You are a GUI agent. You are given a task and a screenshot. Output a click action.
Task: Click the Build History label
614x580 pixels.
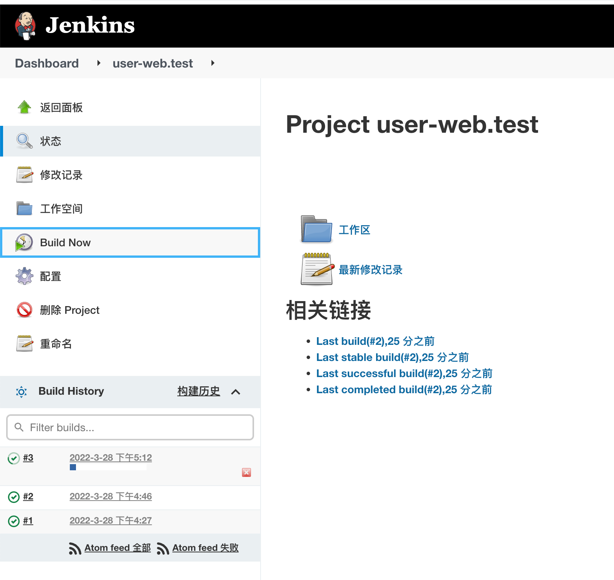71,391
